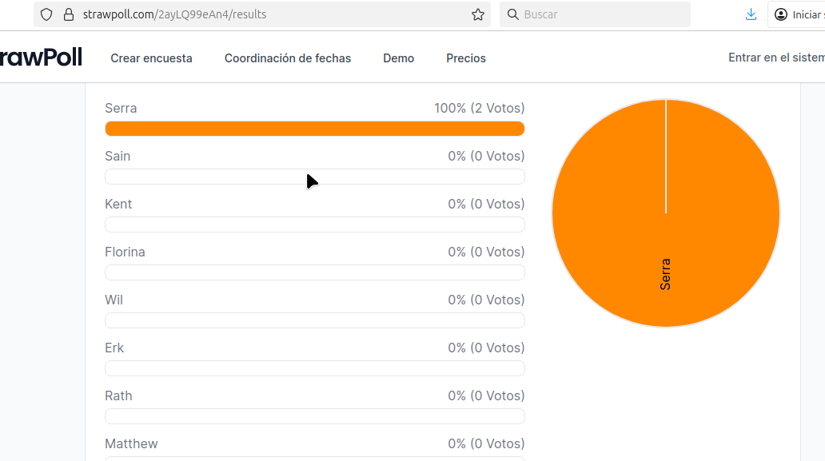Image resolution: width=825 pixels, height=461 pixels.
Task: Click Sain's "0% (0 Votos)" count
Action: (486, 156)
